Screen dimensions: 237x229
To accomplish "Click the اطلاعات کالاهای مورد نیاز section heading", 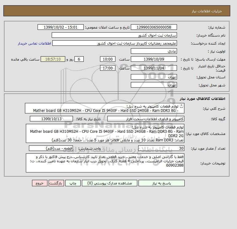I will click(x=203, y=99).
